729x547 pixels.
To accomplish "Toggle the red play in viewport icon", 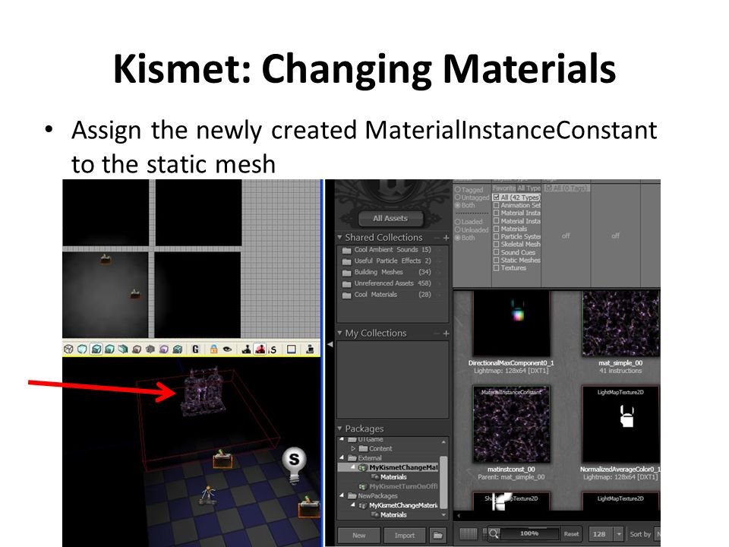I will pyautogui.click(x=260, y=349).
